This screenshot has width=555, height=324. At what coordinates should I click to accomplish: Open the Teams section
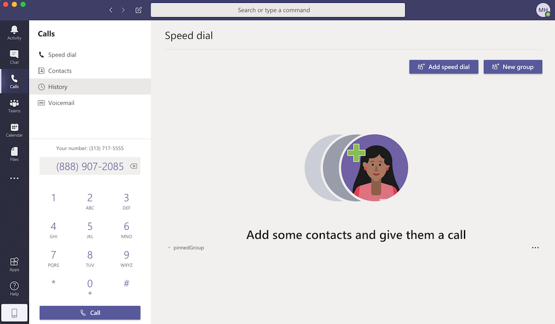click(14, 106)
